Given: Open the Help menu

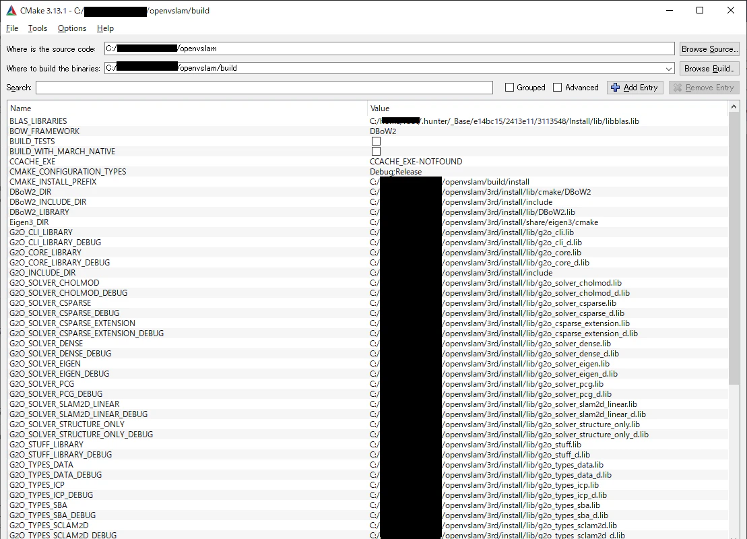Looking at the screenshot, I should (105, 28).
